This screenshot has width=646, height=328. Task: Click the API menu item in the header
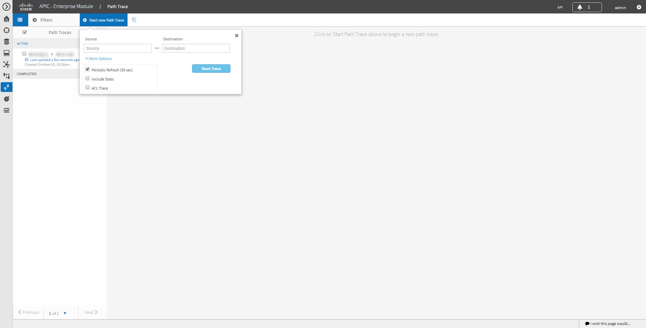(x=560, y=7)
